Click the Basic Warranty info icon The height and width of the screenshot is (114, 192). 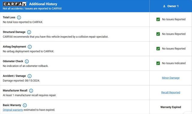click(x=25, y=105)
